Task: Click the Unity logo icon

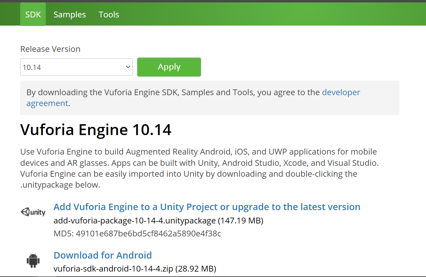Action: [x=33, y=212]
